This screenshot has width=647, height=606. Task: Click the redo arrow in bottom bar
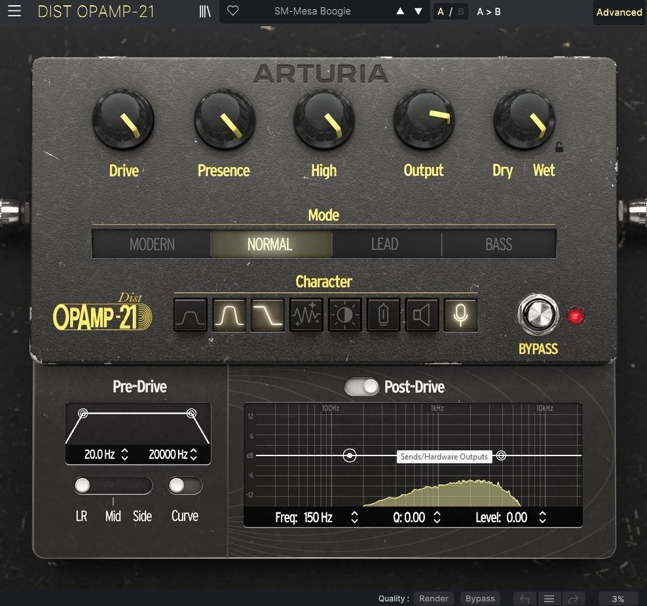click(x=573, y=599)
